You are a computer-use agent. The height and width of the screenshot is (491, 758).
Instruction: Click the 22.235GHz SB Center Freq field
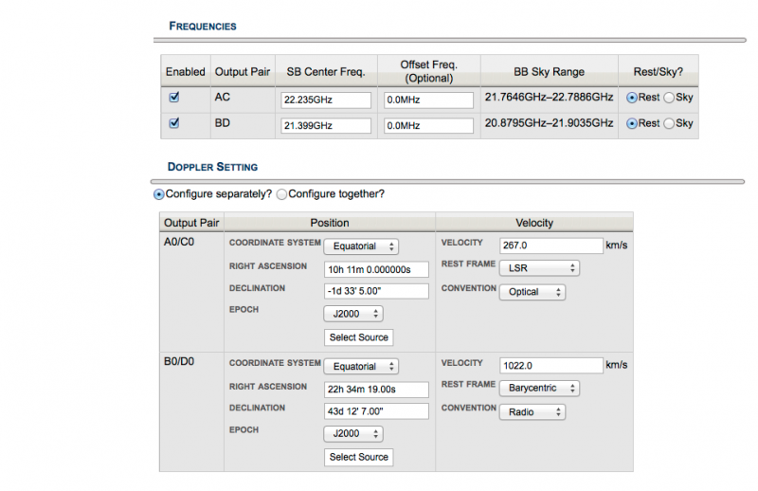[325, 100]
